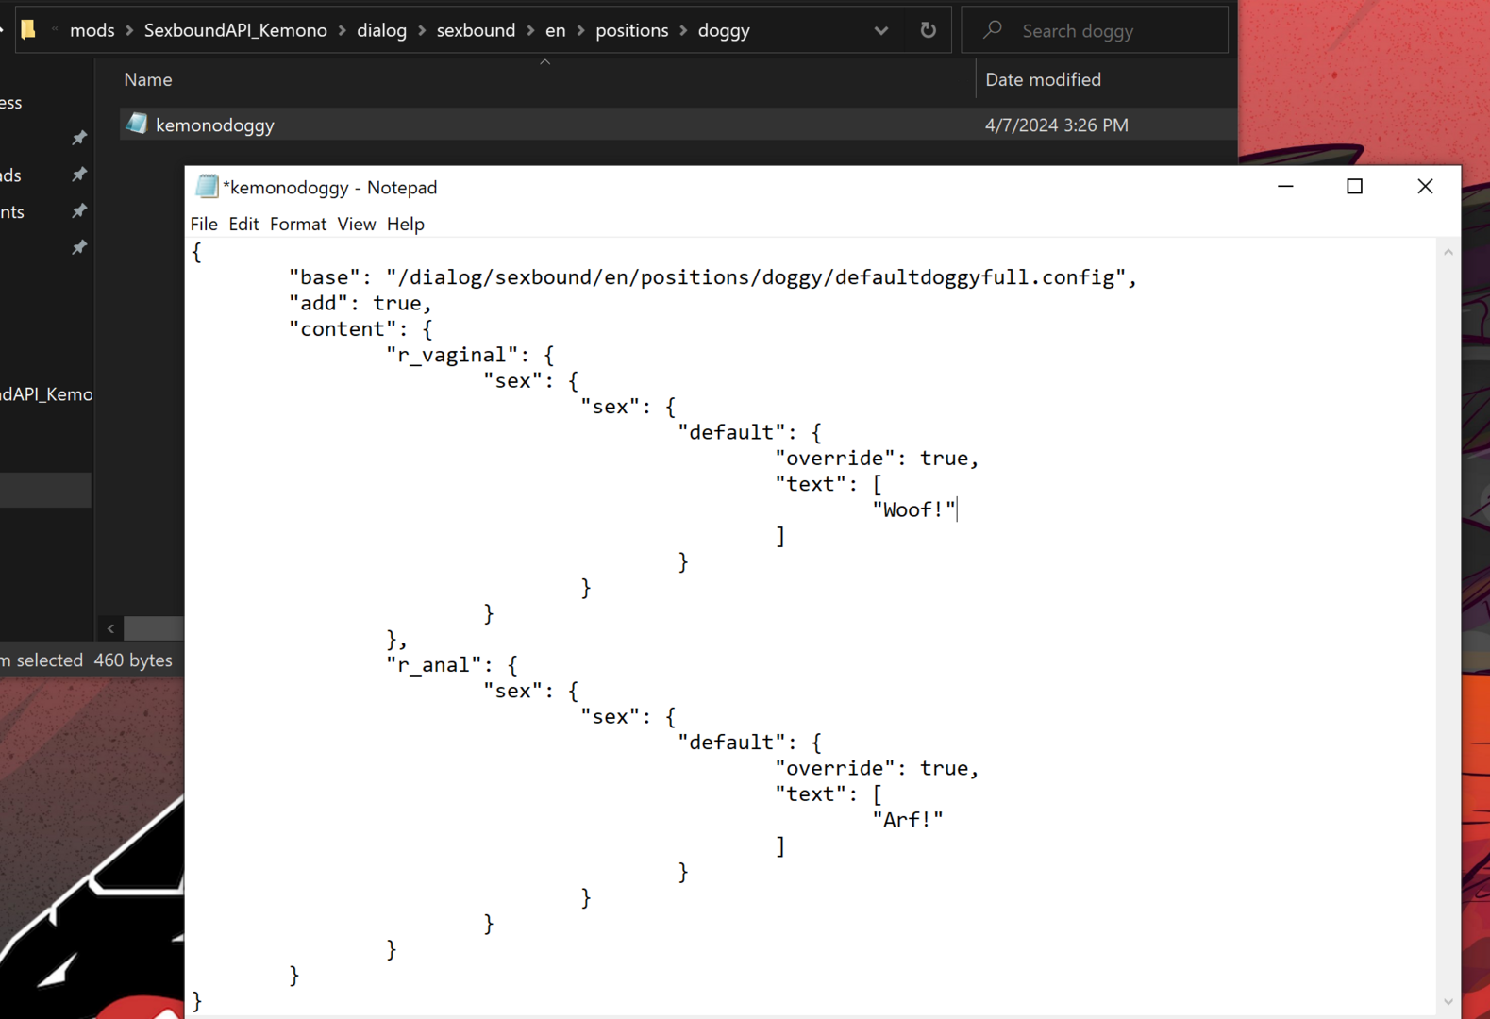
Task: Open the File menu in Notepad
Action: tap(204, 224)
